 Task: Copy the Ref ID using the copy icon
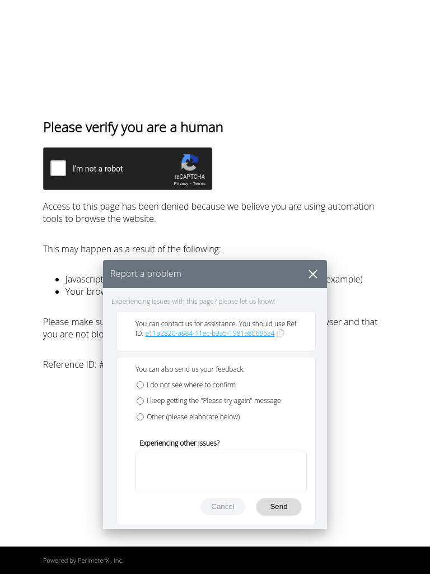coord(281,333)
